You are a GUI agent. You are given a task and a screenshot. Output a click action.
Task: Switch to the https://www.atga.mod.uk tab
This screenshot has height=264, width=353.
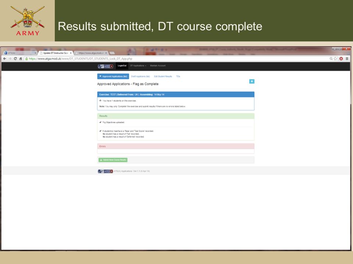coord(91,53)
